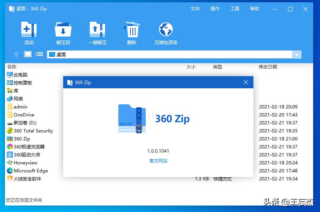This screenshot has width=320, height=212.
Task: Maximize the main 360 Zip window
Action: coord(290,9)
